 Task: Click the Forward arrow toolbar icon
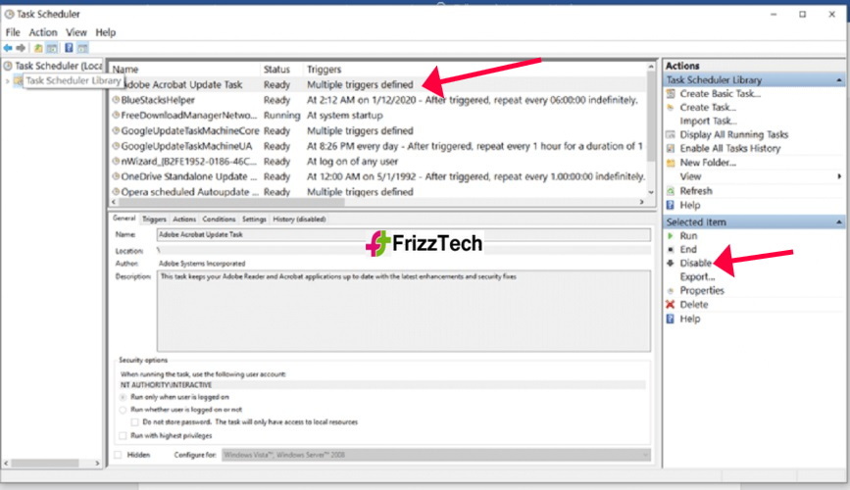(x=21, y=48)
